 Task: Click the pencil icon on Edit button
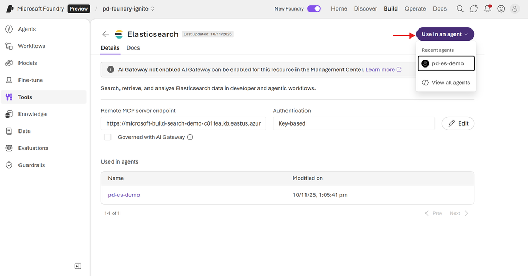point(451,123)
